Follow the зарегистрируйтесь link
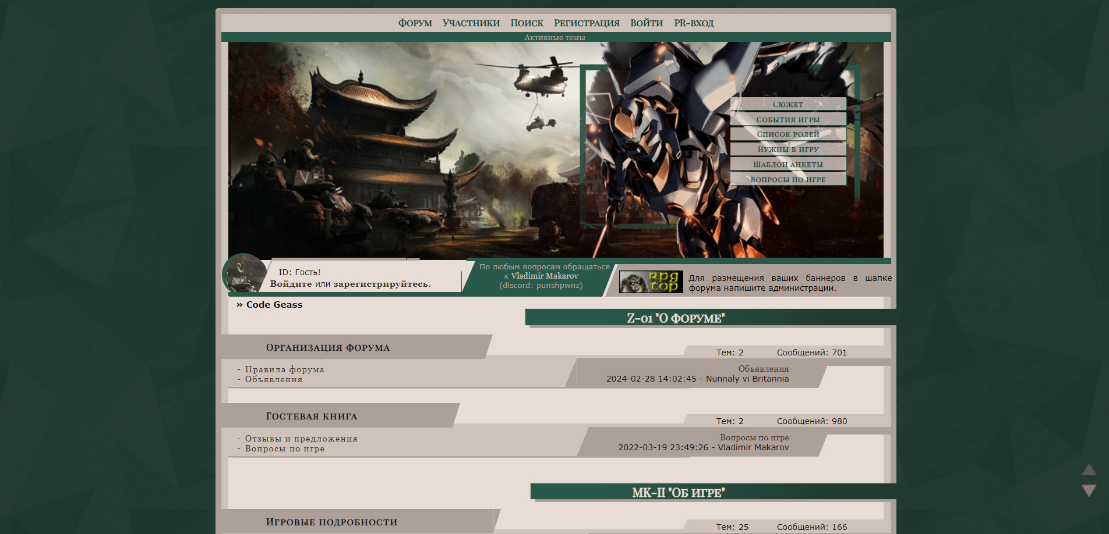The height and width of the screenshot is (534, 1109). click(381, 284)
